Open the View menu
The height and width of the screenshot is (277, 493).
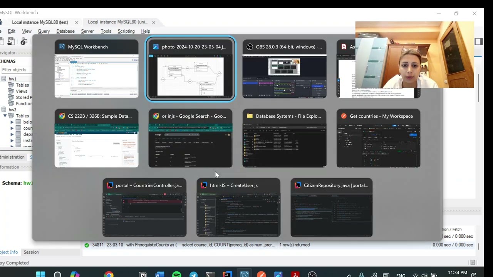[27, 31]
